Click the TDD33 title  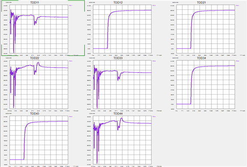pyautogui.click(x=118, y=58)
